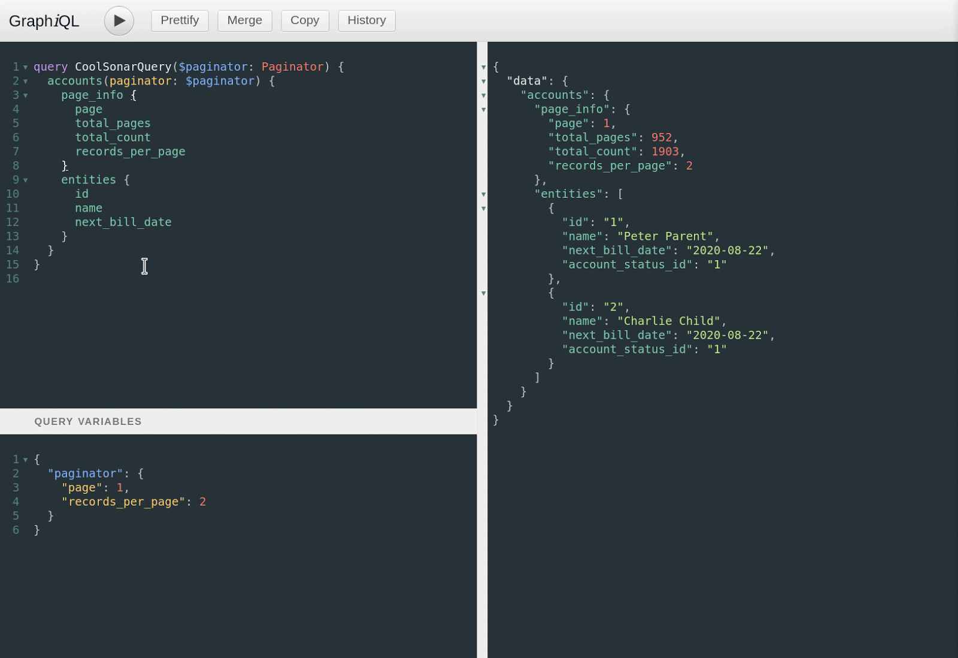Click the name field on line 11

(x=89, y=208)
